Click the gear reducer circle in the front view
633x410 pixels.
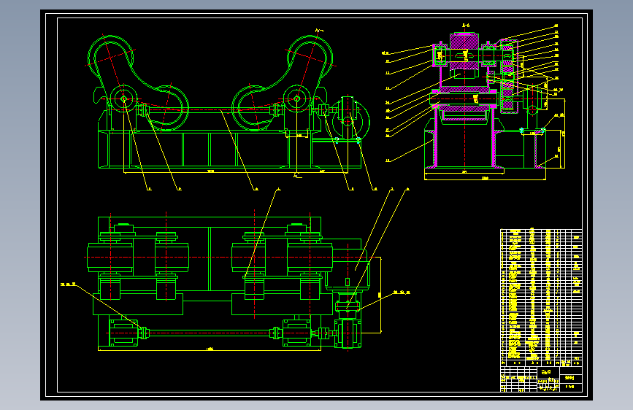[350, 120]
